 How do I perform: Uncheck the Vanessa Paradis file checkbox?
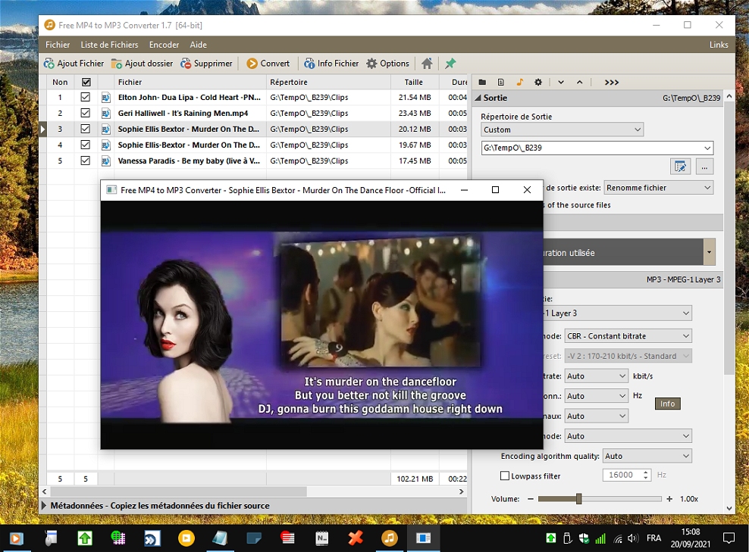pos(86,161)
